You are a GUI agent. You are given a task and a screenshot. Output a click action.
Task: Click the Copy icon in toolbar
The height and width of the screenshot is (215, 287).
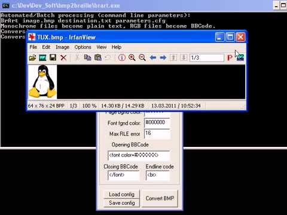click(x=87, y=58)
